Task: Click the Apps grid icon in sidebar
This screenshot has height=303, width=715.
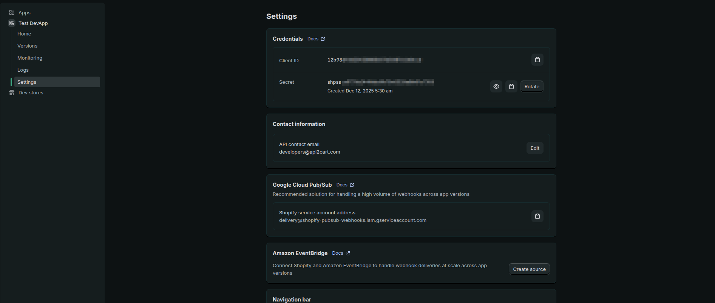Action: click(12, 12)
